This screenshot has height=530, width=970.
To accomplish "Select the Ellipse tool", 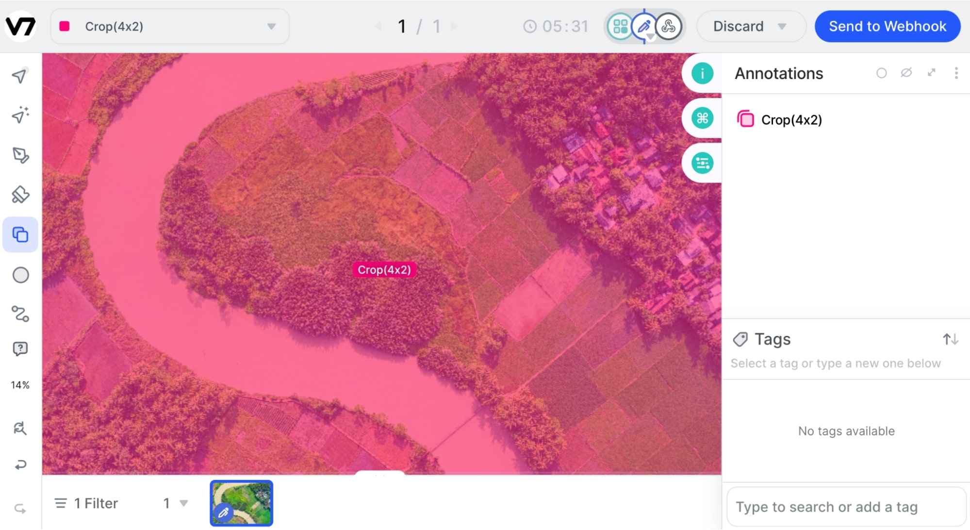I will [x=20, y=275].
